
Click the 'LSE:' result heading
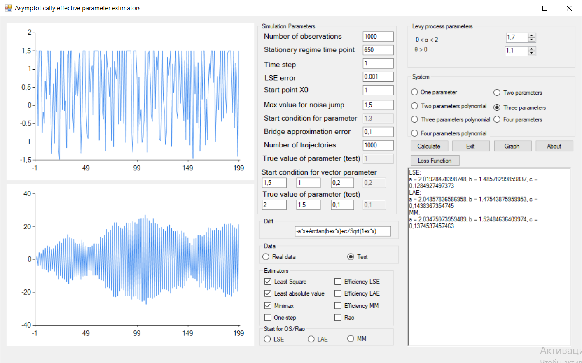[415, 172]
